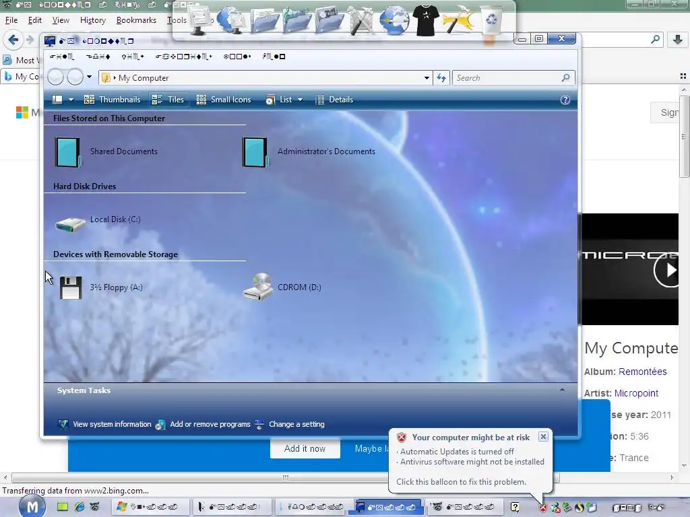
Task: Click the black T-shirt dock icon
Action: click(x=426, y=20)
